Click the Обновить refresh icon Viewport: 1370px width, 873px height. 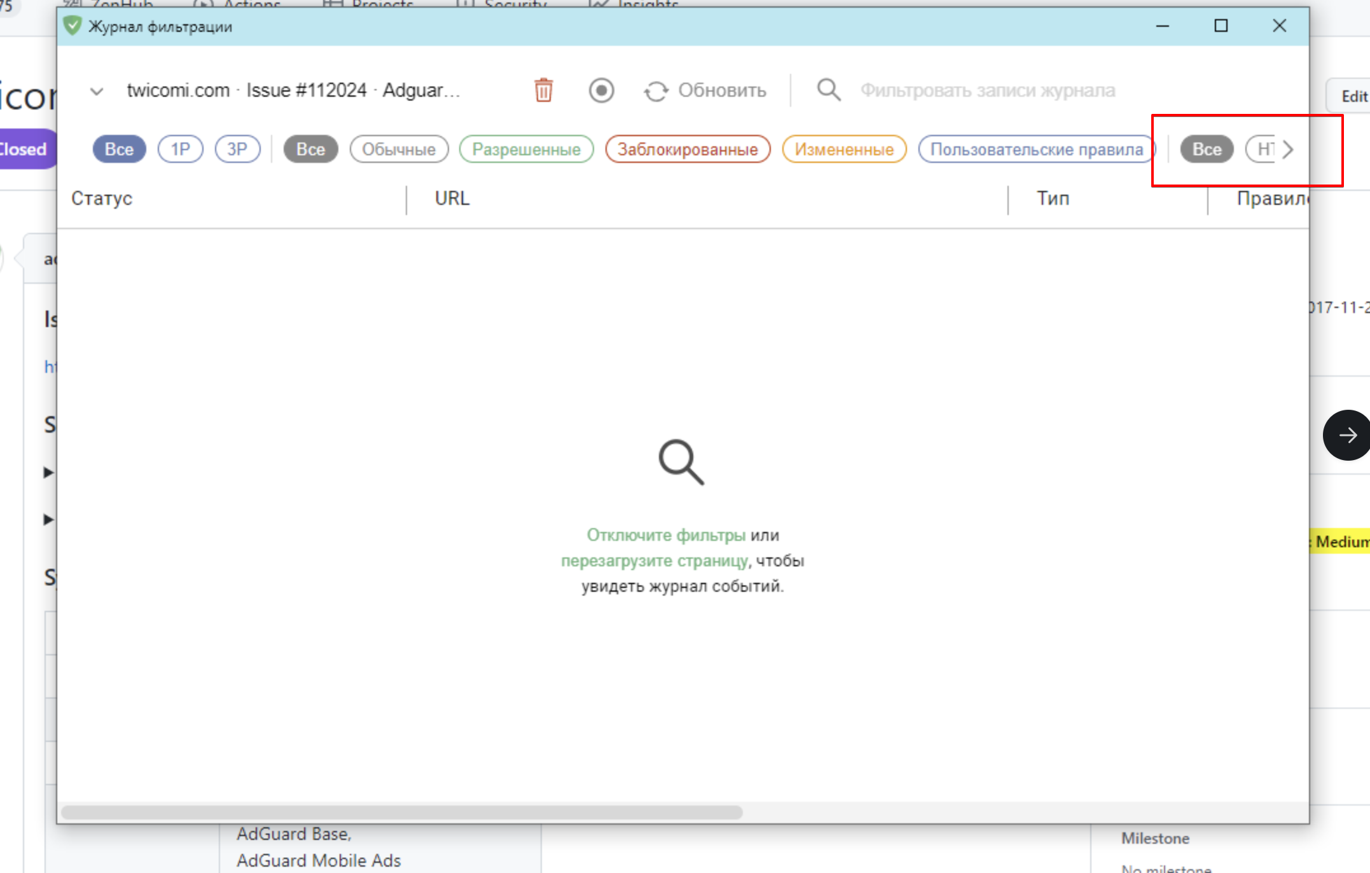(656, 90)
